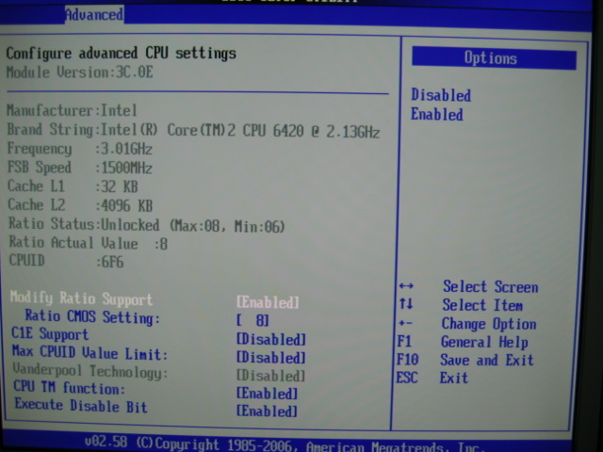Click ESC key hint
603x452 pixels.
pos(407,378)
